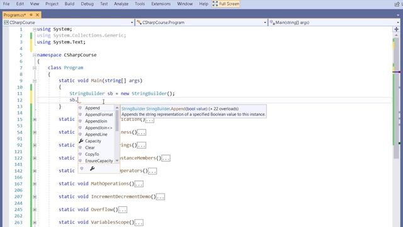
Task: Expand the collapsed method at line 92
Action: 35,145
